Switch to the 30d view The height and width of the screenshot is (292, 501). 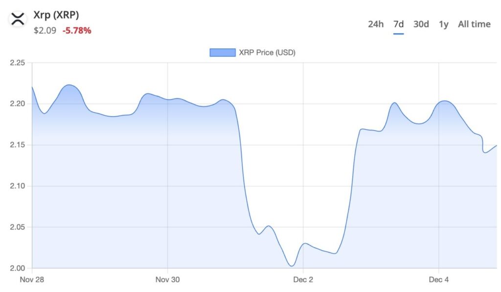coord(421,24)
